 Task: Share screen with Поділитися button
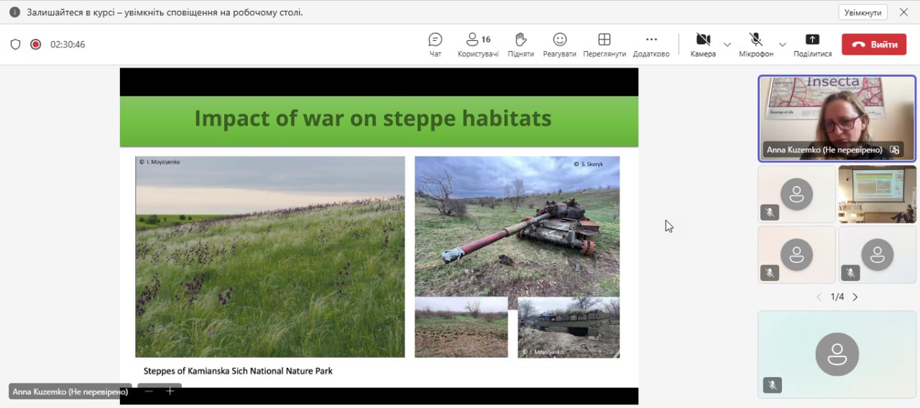tap(812, 45)
